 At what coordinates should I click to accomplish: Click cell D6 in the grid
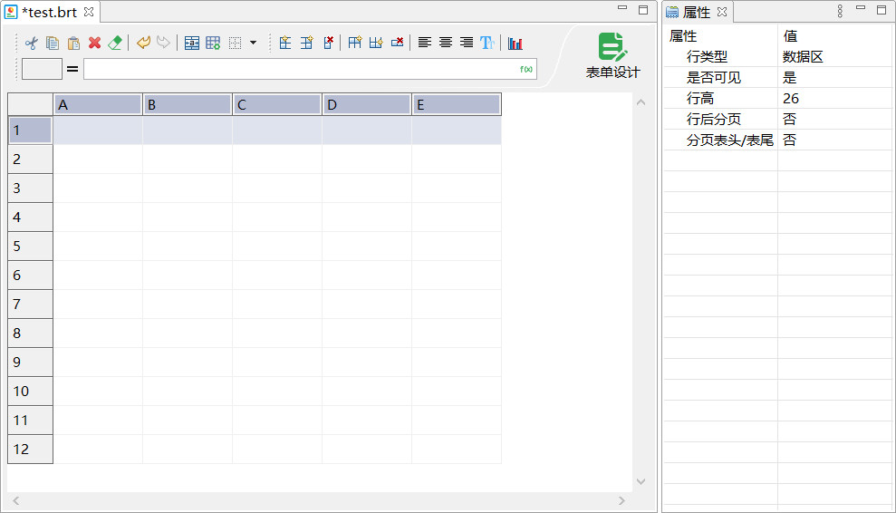367,276
